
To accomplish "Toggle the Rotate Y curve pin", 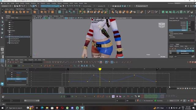I will [x=12, y=77].
